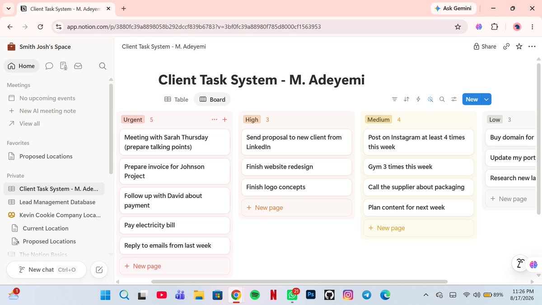Click Ask Gemini in Chrome
The width and height of the screenshot is (542, 305).
(x=453, y=8)
